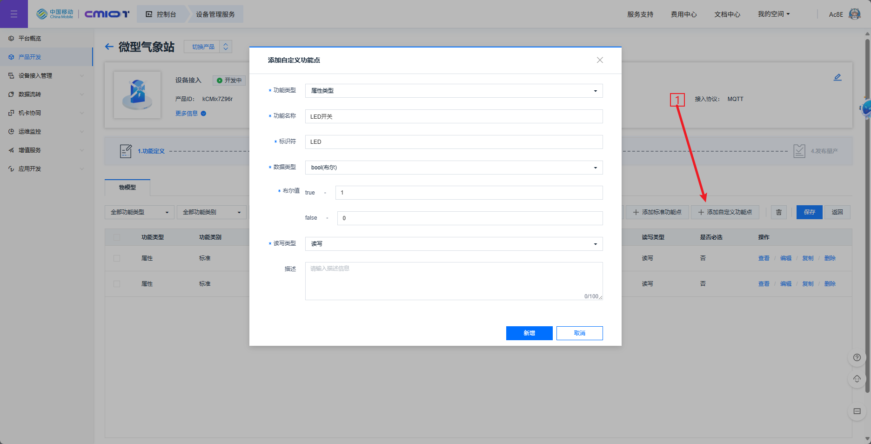
Task: Click 添加标准功能点 button
Action: (657, 212)
